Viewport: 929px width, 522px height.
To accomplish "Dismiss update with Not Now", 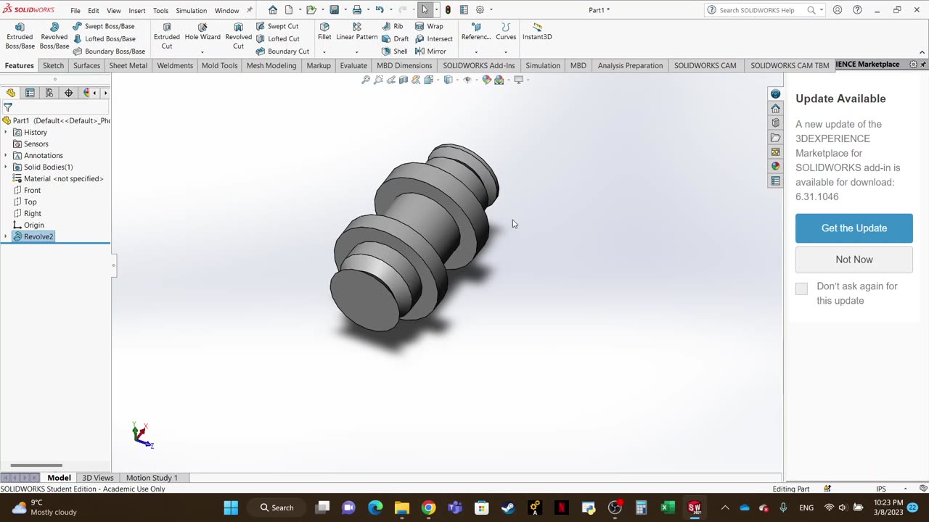I will click(854, 260).
